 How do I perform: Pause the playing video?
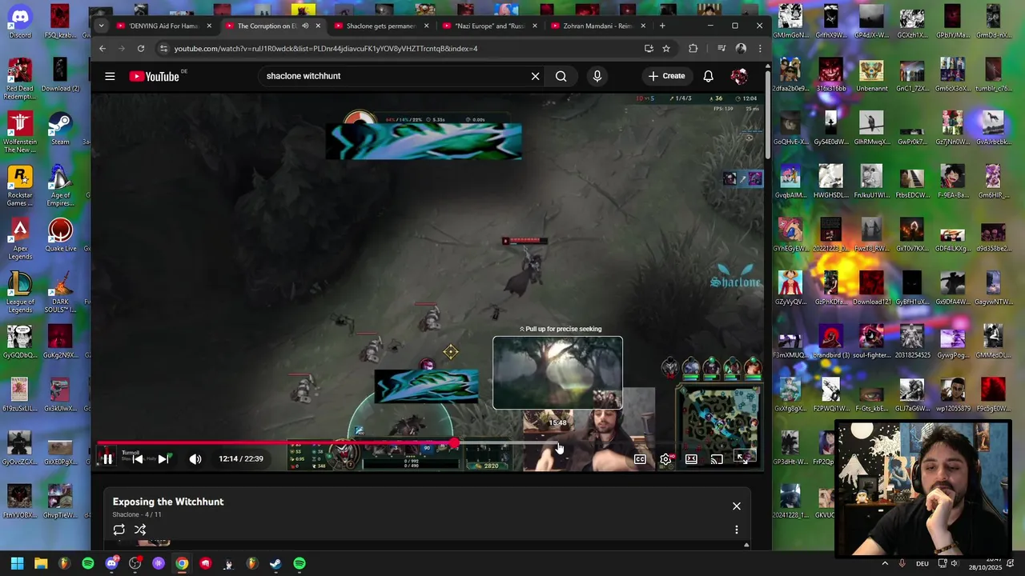tap(107, 459)
